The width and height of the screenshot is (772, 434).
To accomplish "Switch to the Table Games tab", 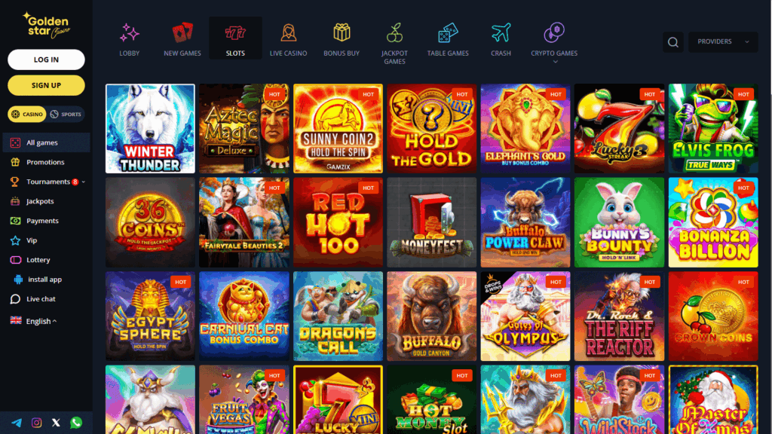I will (x=448, y=39).
